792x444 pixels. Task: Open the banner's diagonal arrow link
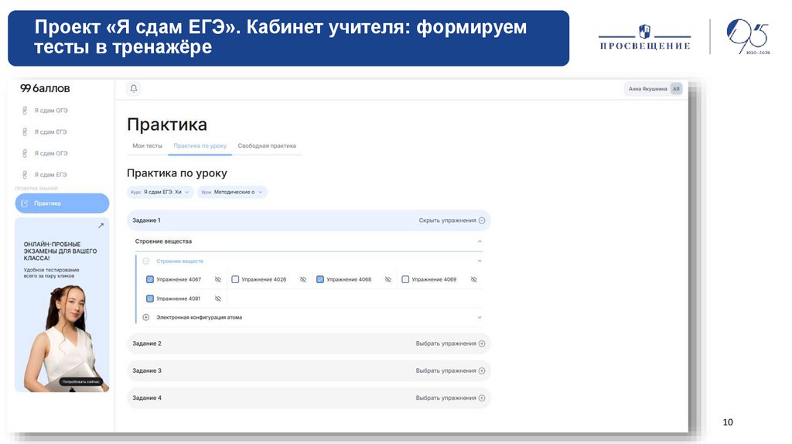[101, 226]
